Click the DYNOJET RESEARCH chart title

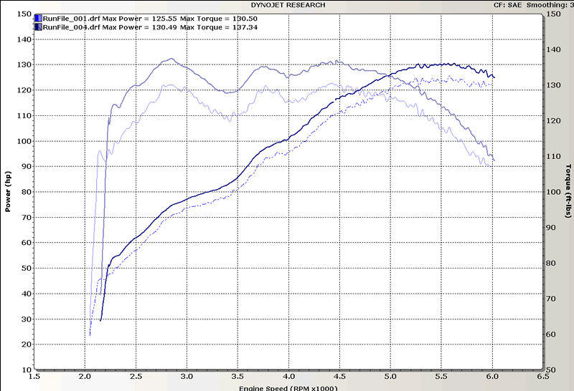tap(286, 5)
